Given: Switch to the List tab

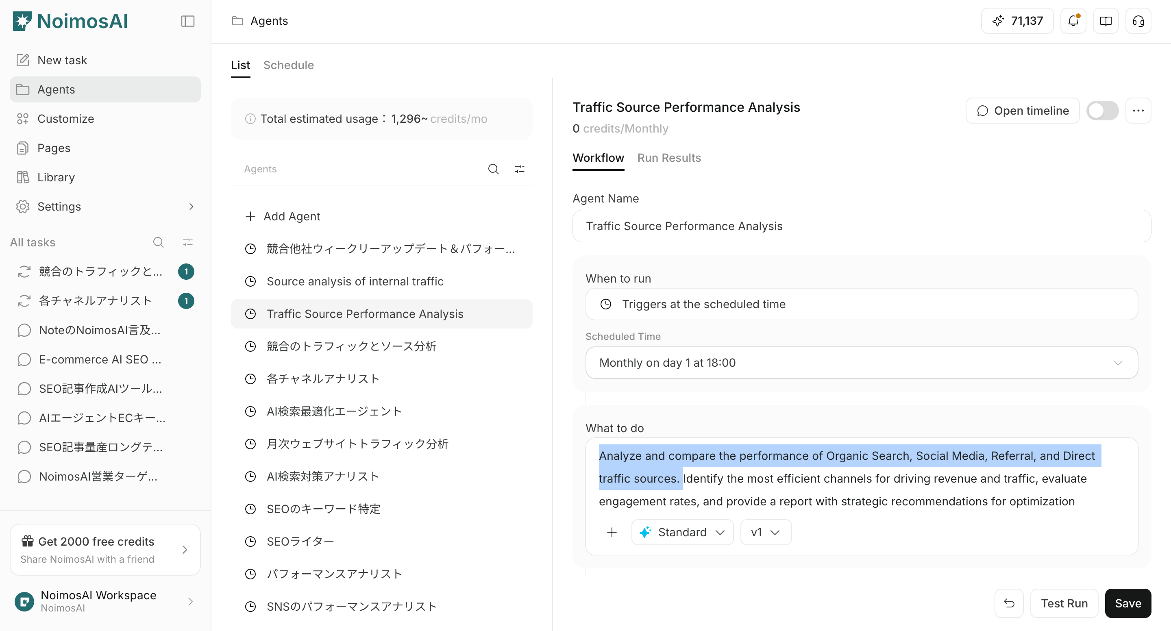Looking at the screenshot, I should point(240,65).
